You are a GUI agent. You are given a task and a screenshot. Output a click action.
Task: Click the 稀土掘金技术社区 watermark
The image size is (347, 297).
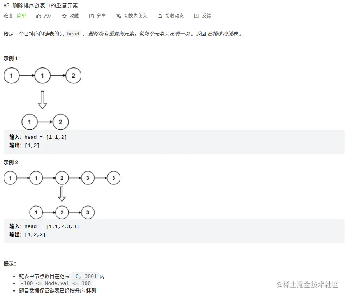click(x=307, y=285)
